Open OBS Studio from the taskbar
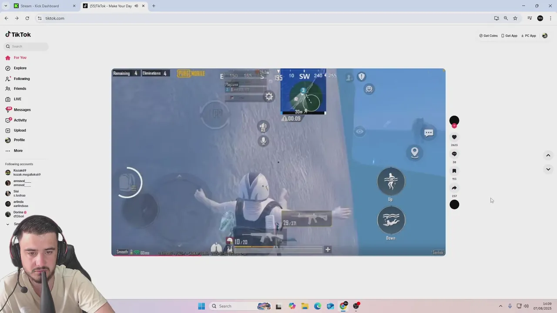This screenshot has height=313, width=557. (x=356, y=306)
